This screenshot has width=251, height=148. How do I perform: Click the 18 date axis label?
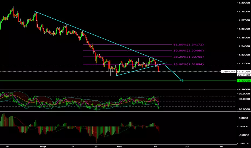(155, 146)
